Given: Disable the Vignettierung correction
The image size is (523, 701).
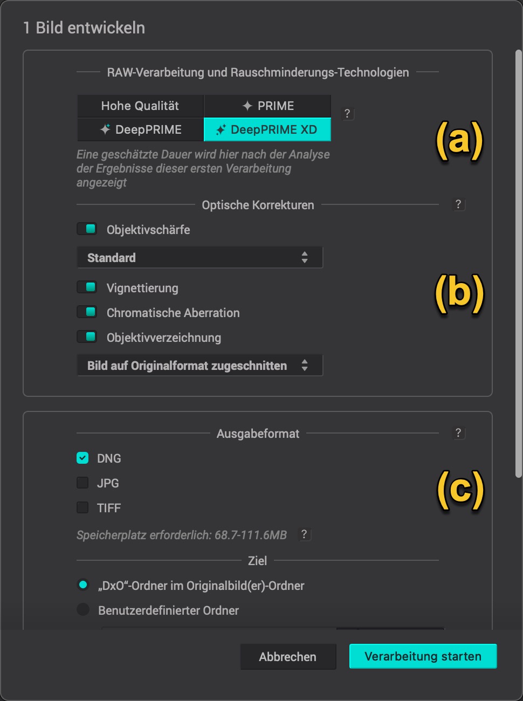Looking at the screenshot, I should tap(87, 287).
